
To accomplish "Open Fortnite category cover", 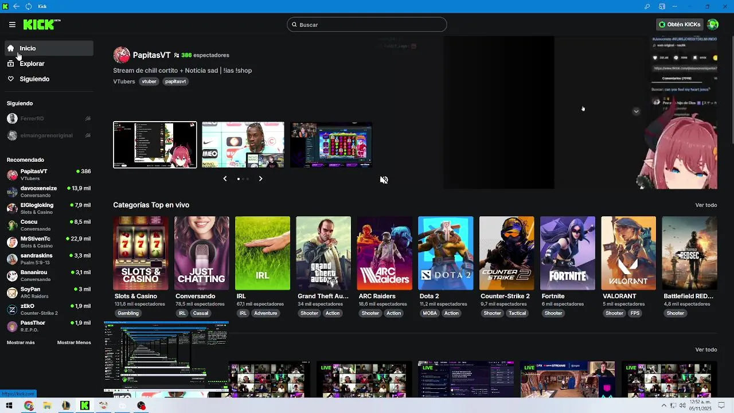I will tap(568, 253).
